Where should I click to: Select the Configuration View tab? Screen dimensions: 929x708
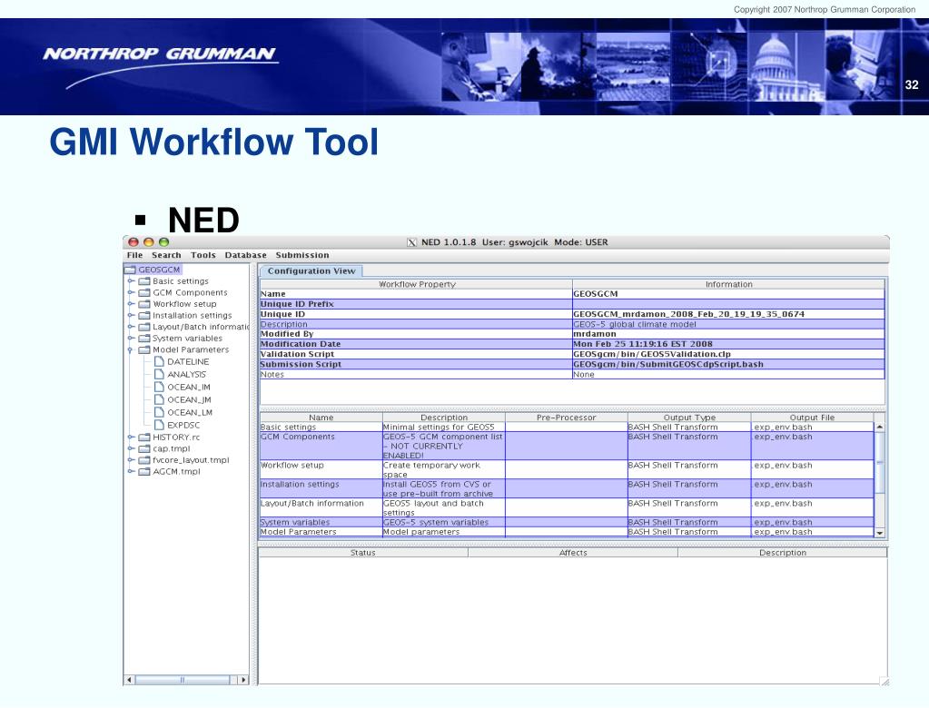pos(311,271)
